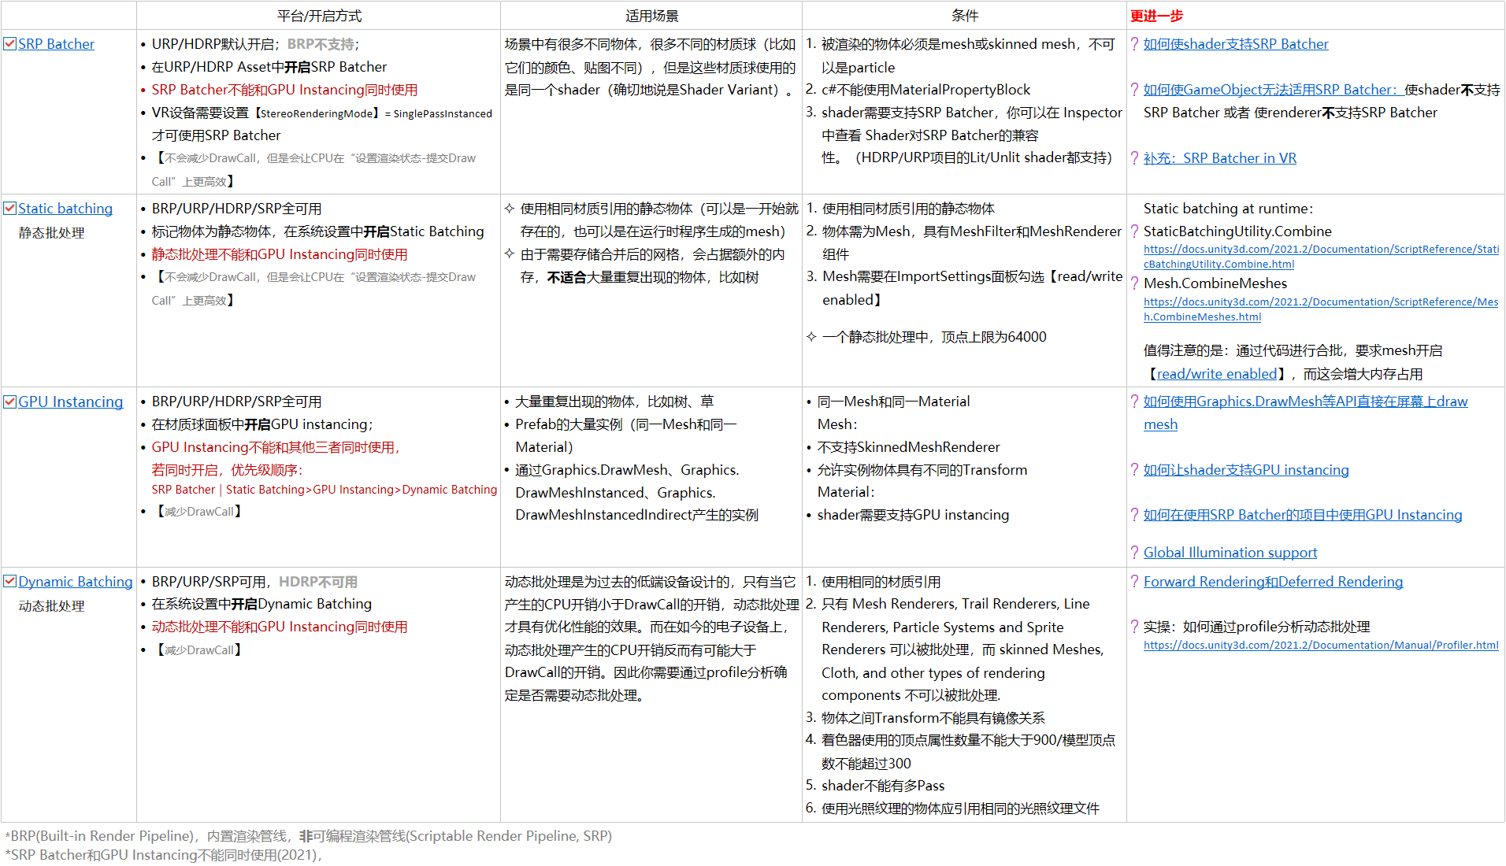Uncheck the SRP Batcher checkbox

[x=9, y=43]
